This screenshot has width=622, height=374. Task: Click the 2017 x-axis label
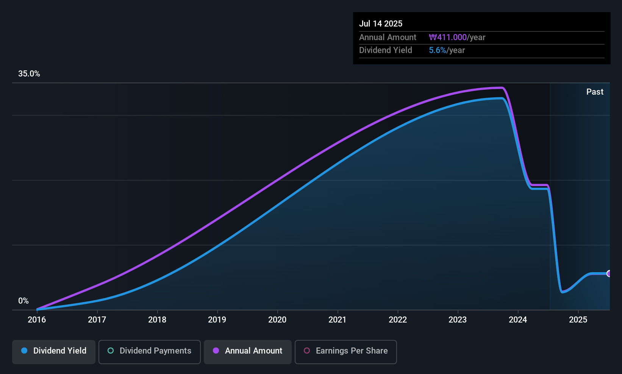(x=97, y=319)
